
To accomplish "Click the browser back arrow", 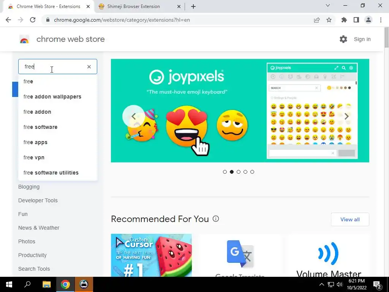I will 8,20.
